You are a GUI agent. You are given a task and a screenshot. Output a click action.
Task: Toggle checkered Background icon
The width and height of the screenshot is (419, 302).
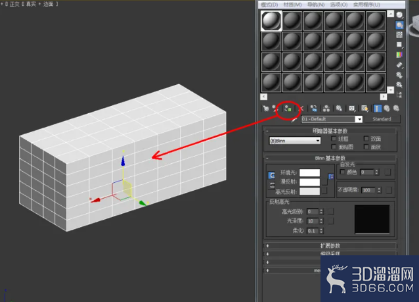point(399,35)
